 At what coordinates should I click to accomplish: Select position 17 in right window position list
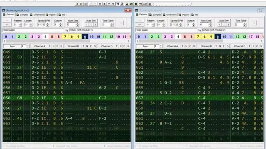[x=251, y=36]
